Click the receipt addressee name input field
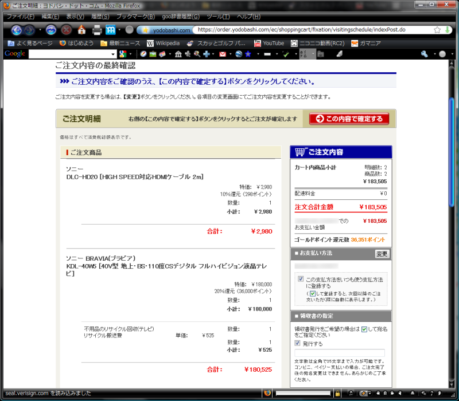459x401 pixels. point(340,352)
